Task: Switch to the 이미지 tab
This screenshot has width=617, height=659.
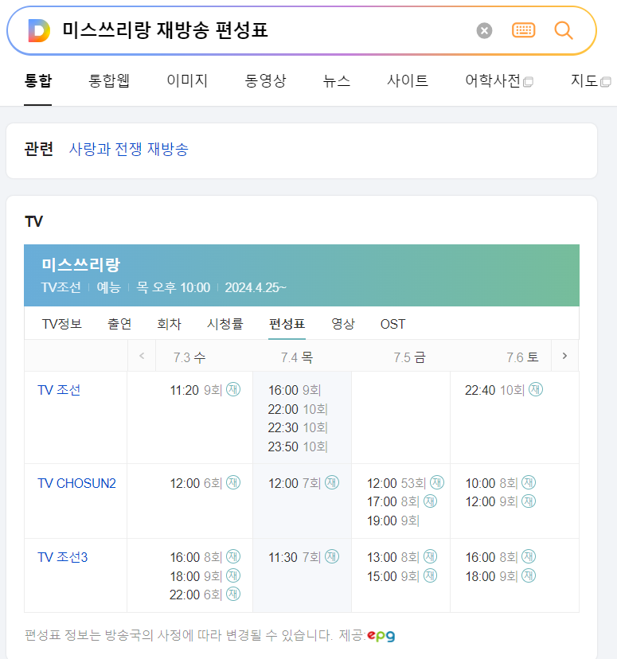Action: pyautogui.click(x=187, y=80)
